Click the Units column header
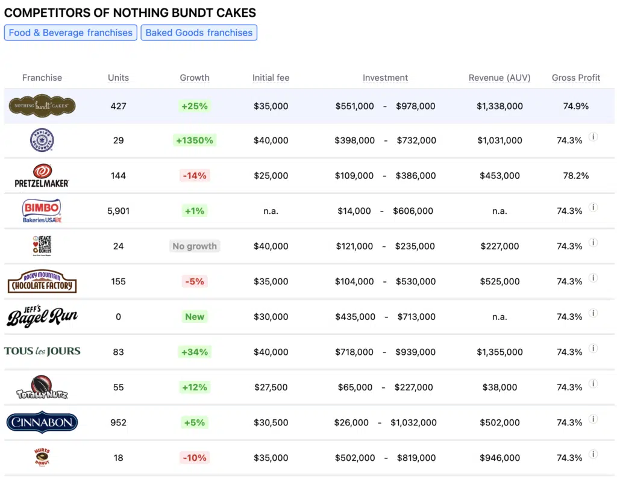This screenshot has width=617, height=485. (119, 78)
